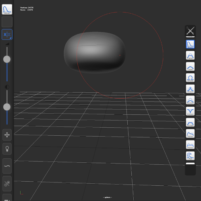Click the brush size wedge icon
This screenshot has height=201, width=201.
coord(7,44)
